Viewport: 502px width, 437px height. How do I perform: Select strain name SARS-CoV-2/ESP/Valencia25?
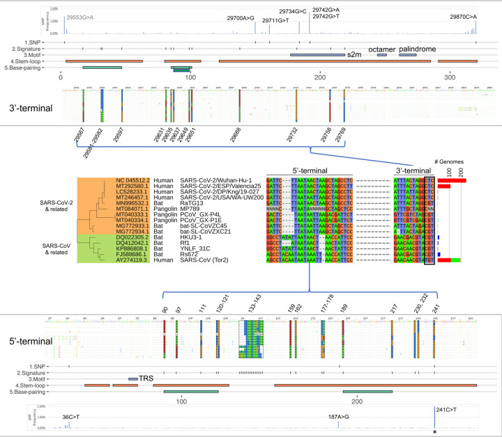point(220,186)
